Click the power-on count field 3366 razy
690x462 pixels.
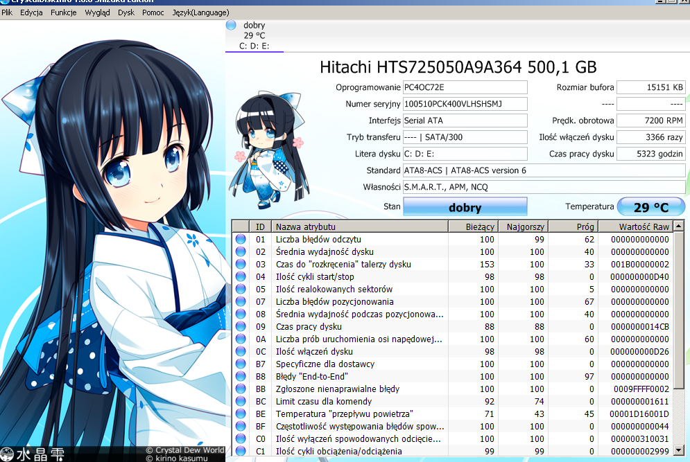[651, 137]
